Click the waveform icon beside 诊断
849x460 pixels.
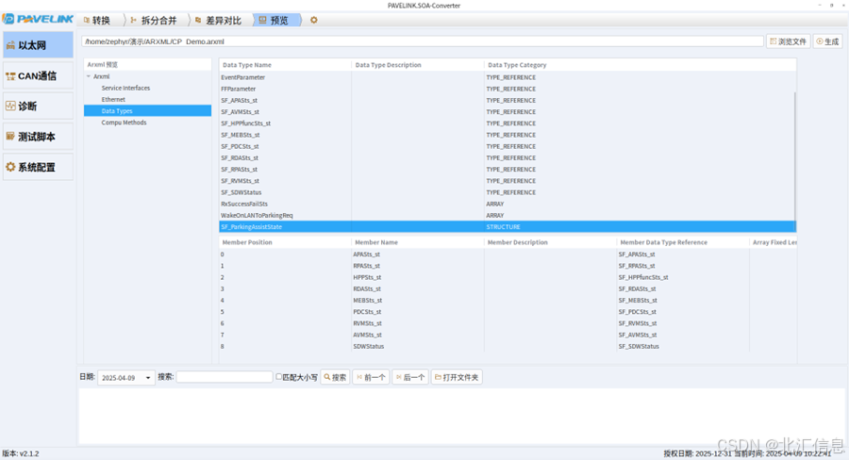(x=10, y=107)
